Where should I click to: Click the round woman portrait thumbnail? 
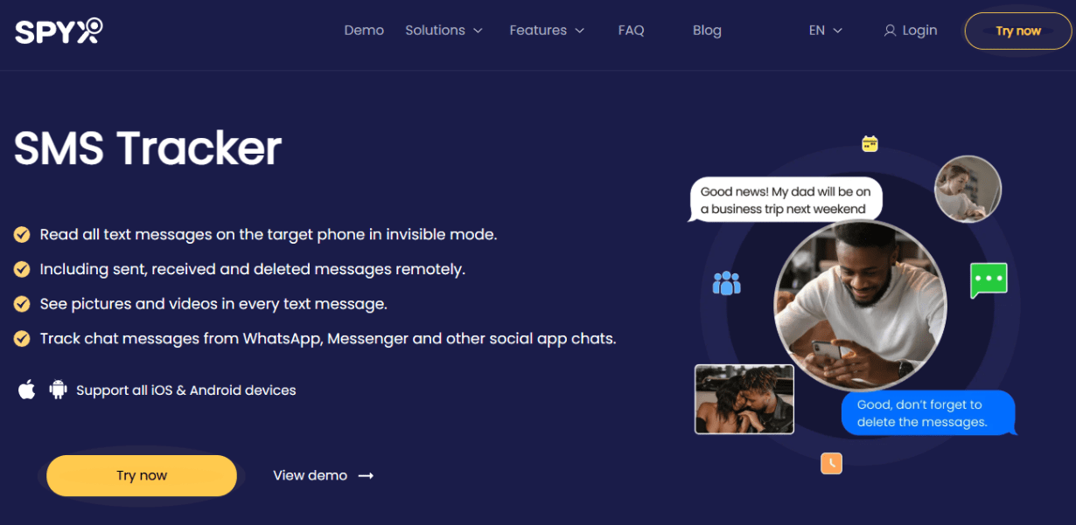point(968,189)
